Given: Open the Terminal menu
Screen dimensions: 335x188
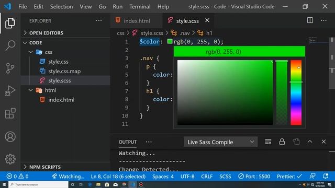Looking at the screenshot, I should (140, 7).
